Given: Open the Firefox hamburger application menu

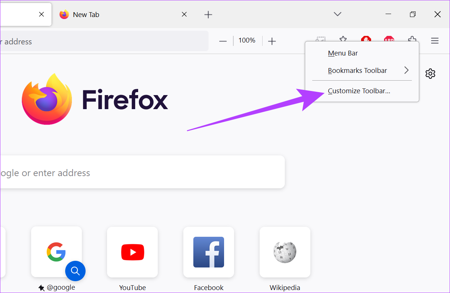Looking at the screenshot, I should tap(434, 41).
